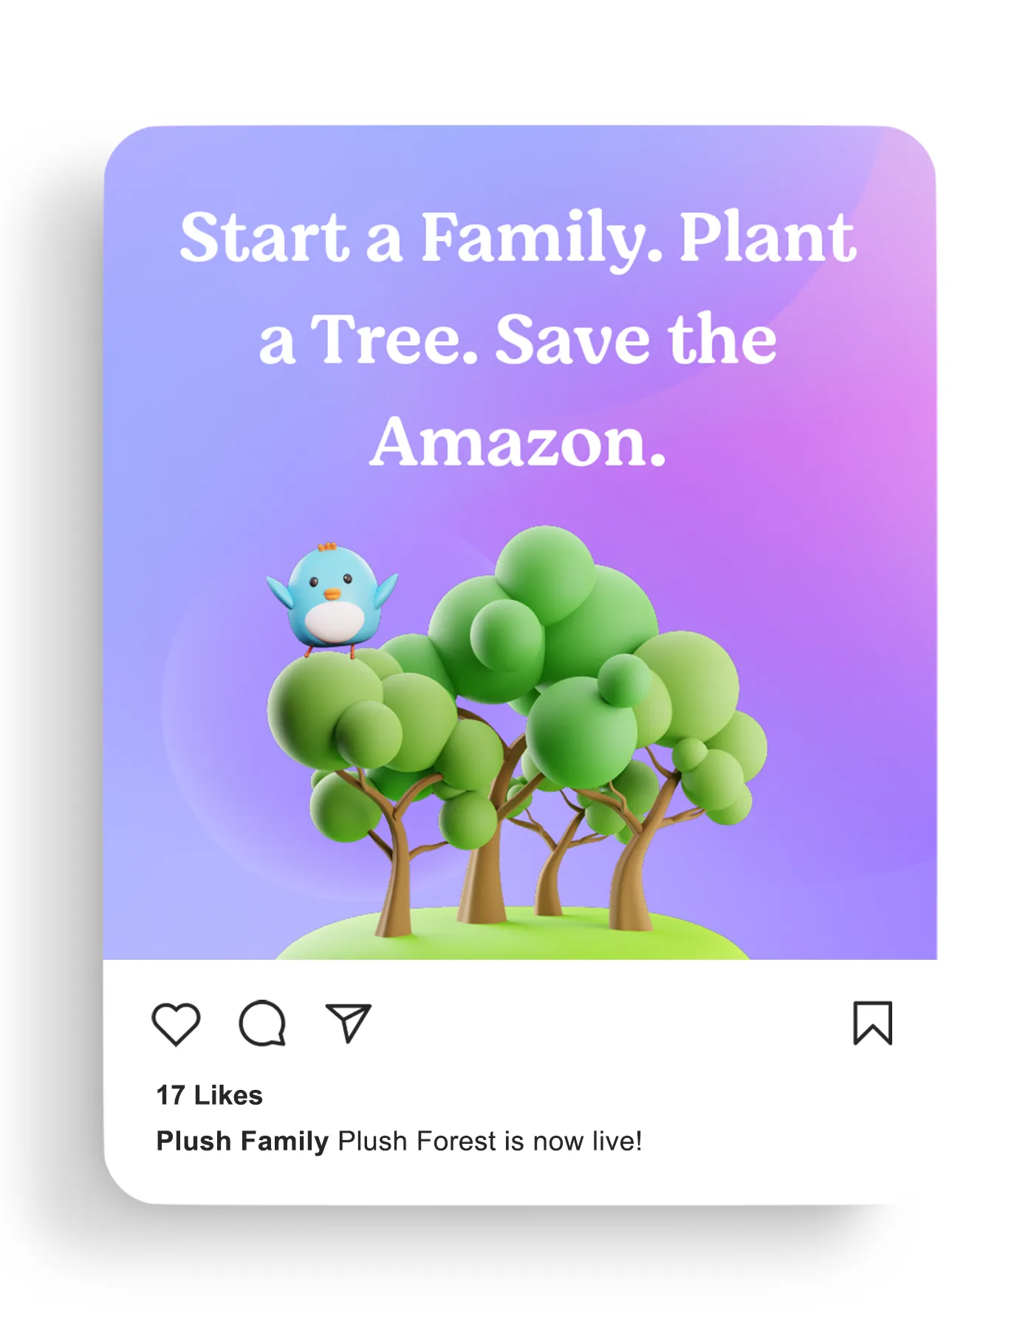View the 17 Likes list

pyautogui.click(x=209, y=1095)
